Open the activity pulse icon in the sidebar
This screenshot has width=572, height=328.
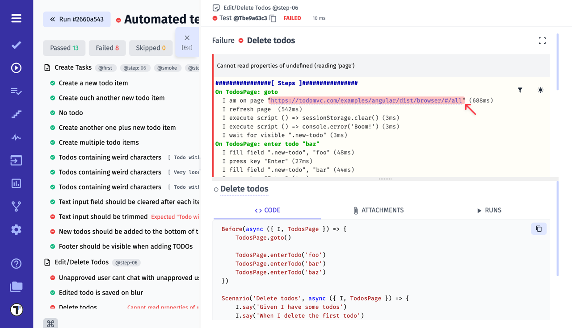(x=16, y=137)
